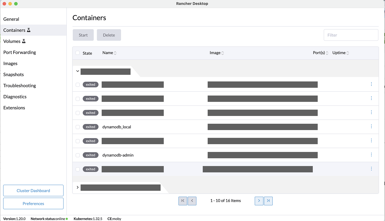385x221 pixels.
Task: Click the CE:moby status entry
Action: (114, 219)
